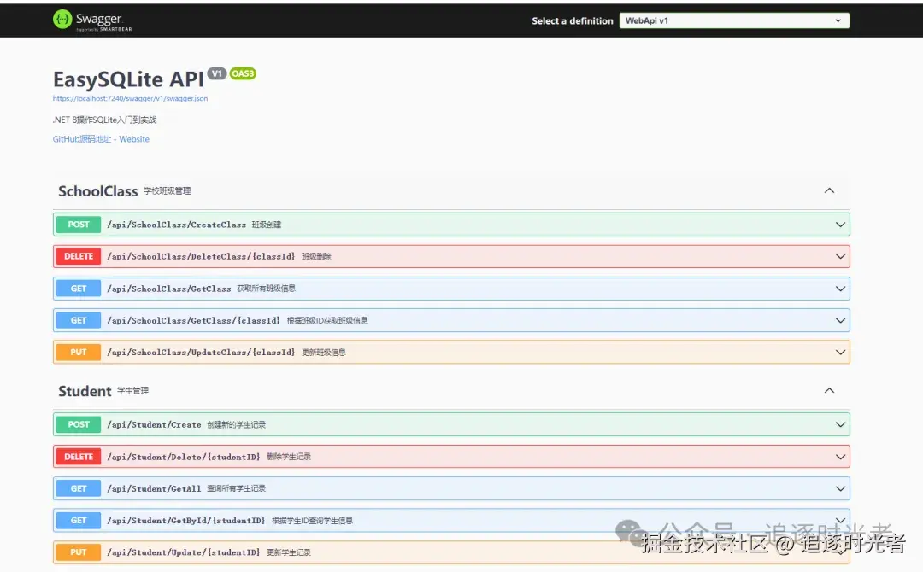
Task: Collapse the Student section
Action: point(829,390)
